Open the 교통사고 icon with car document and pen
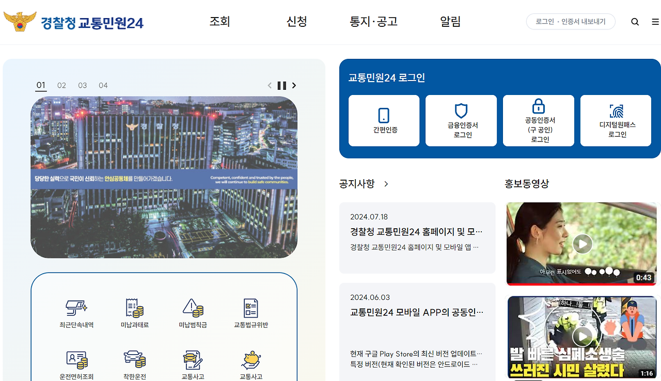Screen dimensions: 661x381 [x=193, y=360]
